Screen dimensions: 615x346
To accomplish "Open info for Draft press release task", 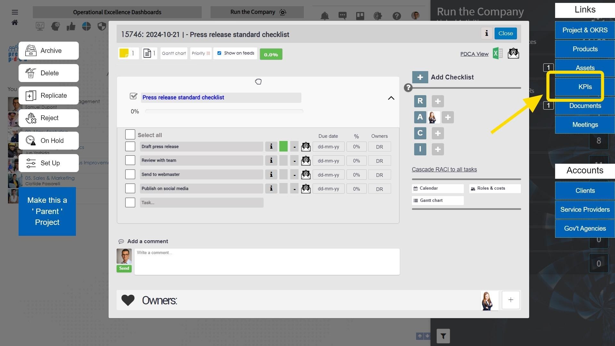I will tap(271, 146).
